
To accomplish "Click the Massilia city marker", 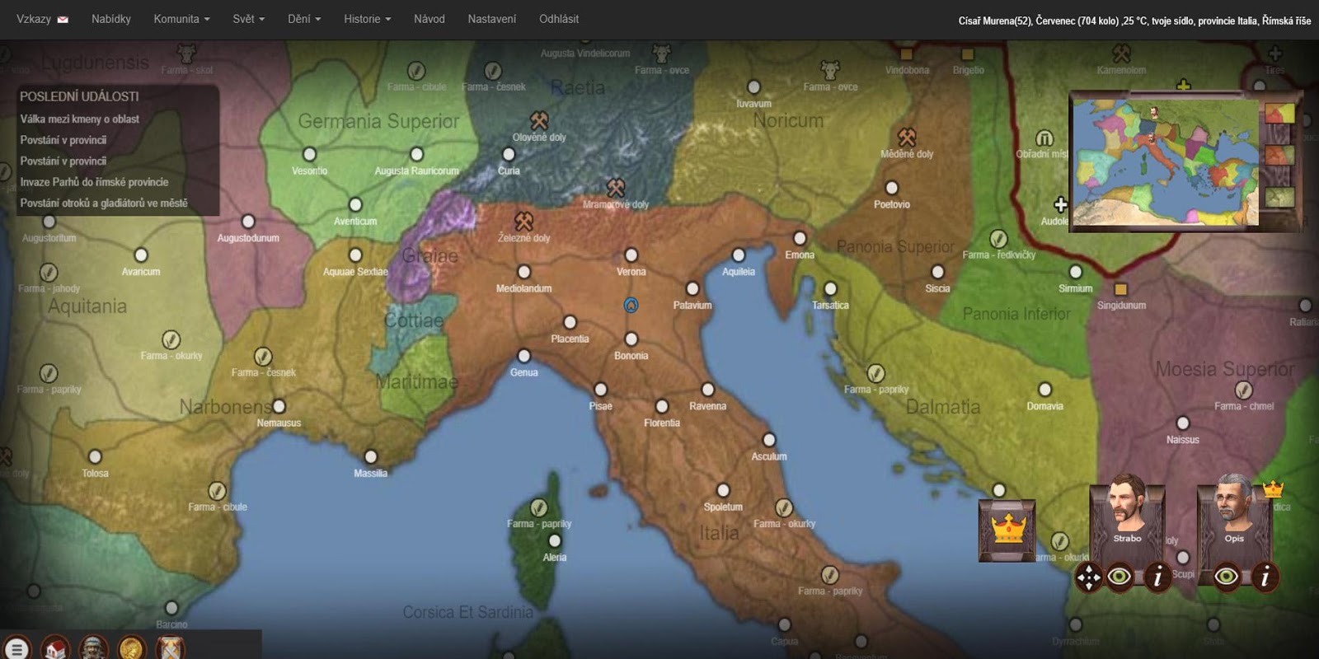I will 370,456.
